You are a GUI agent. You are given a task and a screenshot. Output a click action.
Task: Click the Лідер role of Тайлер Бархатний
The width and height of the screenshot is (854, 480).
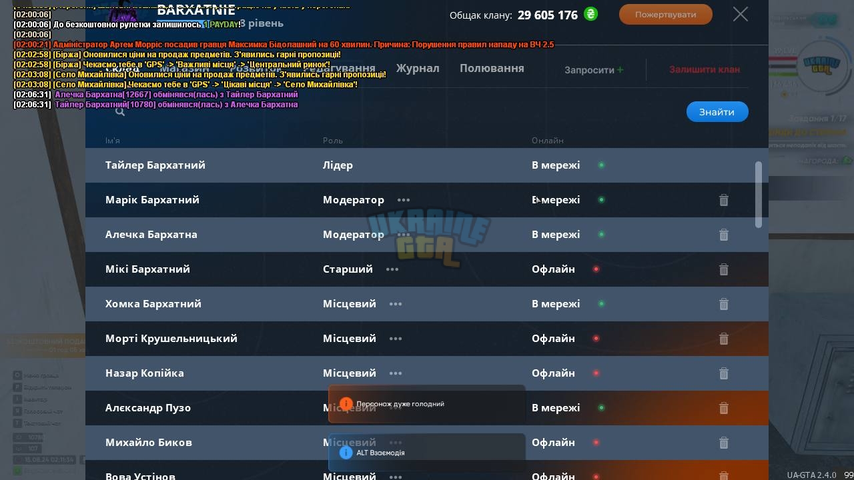coord(338,165)
